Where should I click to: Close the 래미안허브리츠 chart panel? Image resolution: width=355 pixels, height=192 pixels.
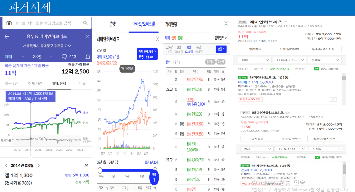(158, 39)
